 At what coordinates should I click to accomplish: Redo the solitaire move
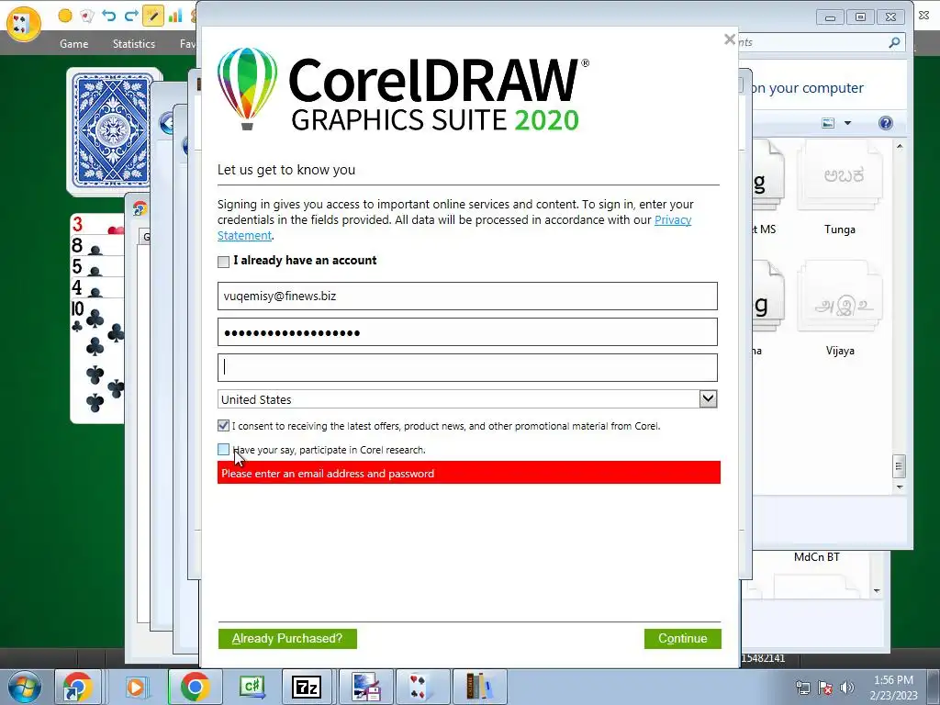(130, 16)
